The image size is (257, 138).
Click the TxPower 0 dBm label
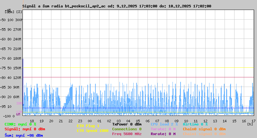pyautogui.click(x=127, y=124)
